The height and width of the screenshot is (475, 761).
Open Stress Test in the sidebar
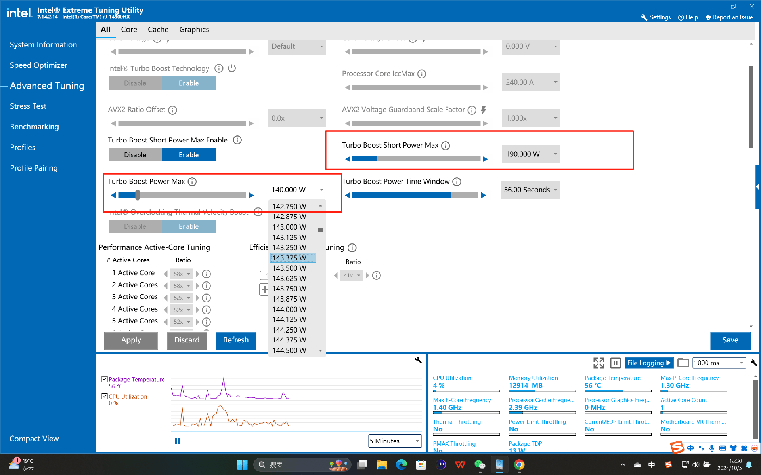point(28,106)
